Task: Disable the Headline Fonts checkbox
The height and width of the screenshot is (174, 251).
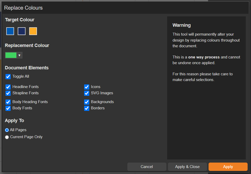Action: pyautogui.click(x=8, y=87)
